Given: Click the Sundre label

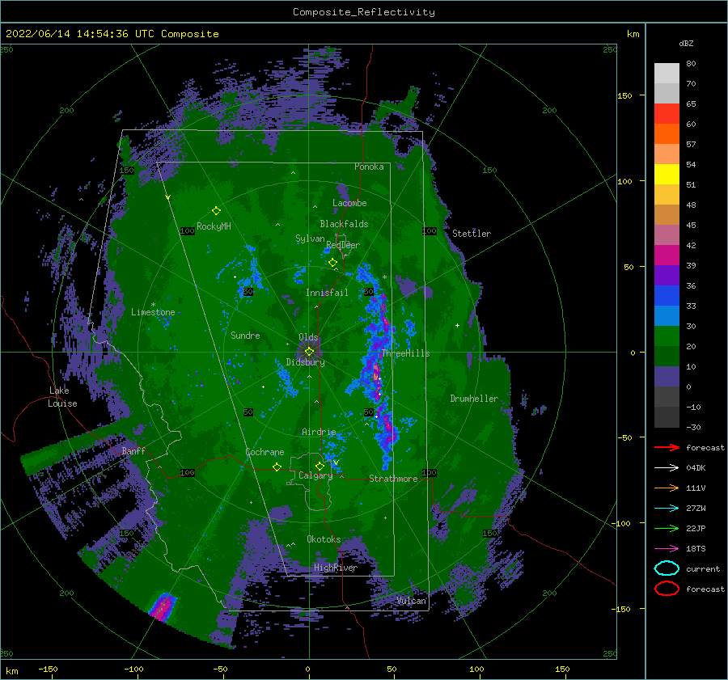Looking at the screenshot, I should 245,335.
